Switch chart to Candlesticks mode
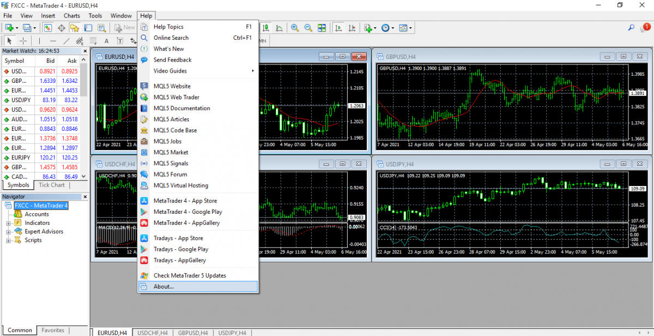The width and height of the screenshot is (654, 336). 265,27
